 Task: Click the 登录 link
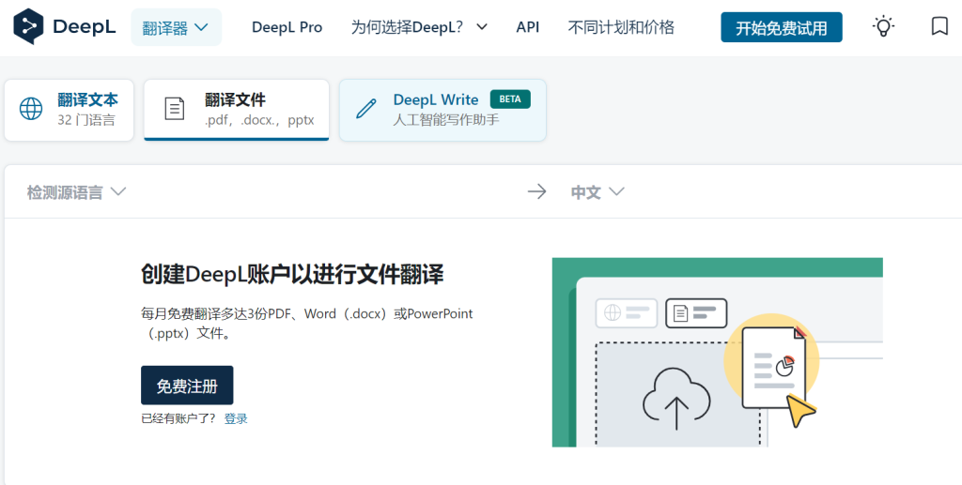pos(236,418)
